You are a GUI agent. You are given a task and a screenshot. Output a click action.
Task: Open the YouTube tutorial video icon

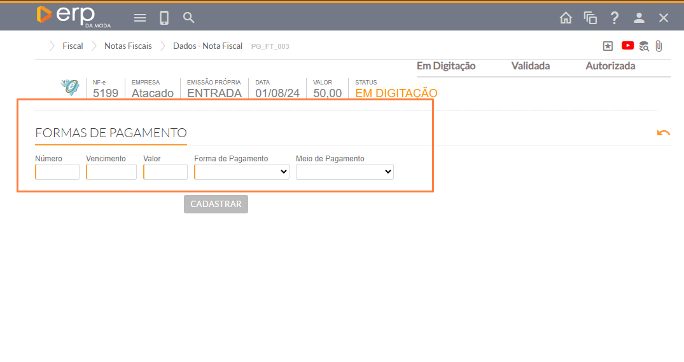(628, 46)
